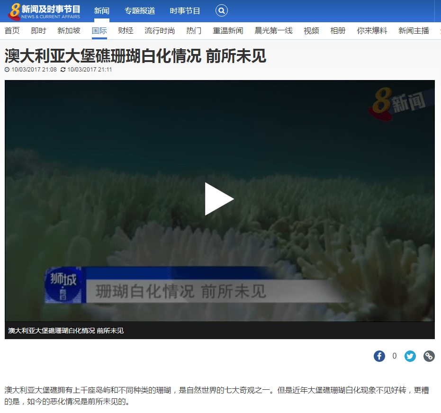The width and height of the screenshot is (441, 413).
Task: Share article on Twitter
Action: coord(410,356)
